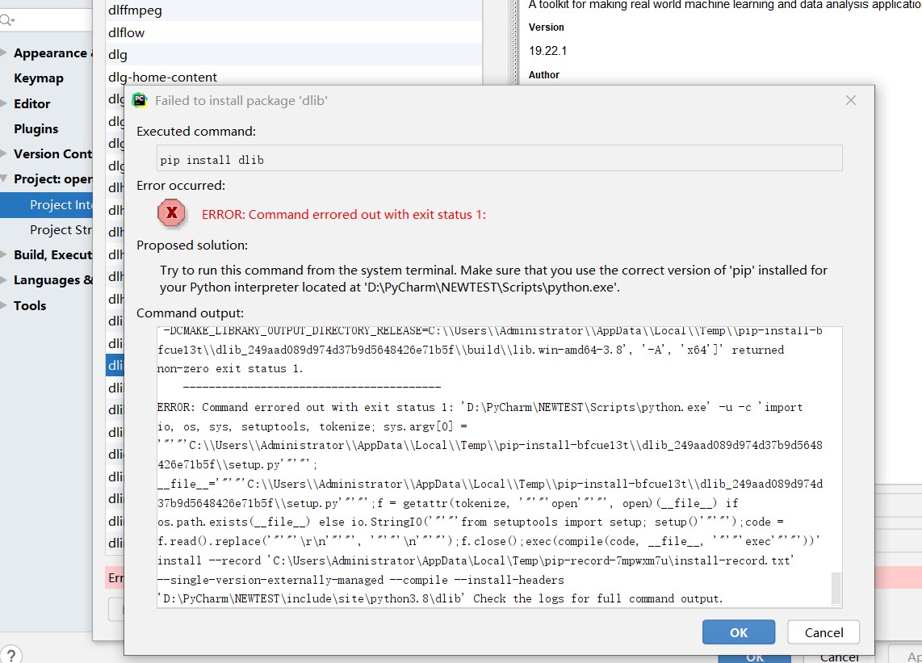Click the 'Check the logs for full command output' line
The image size is (922, 663).
[597, 598]
